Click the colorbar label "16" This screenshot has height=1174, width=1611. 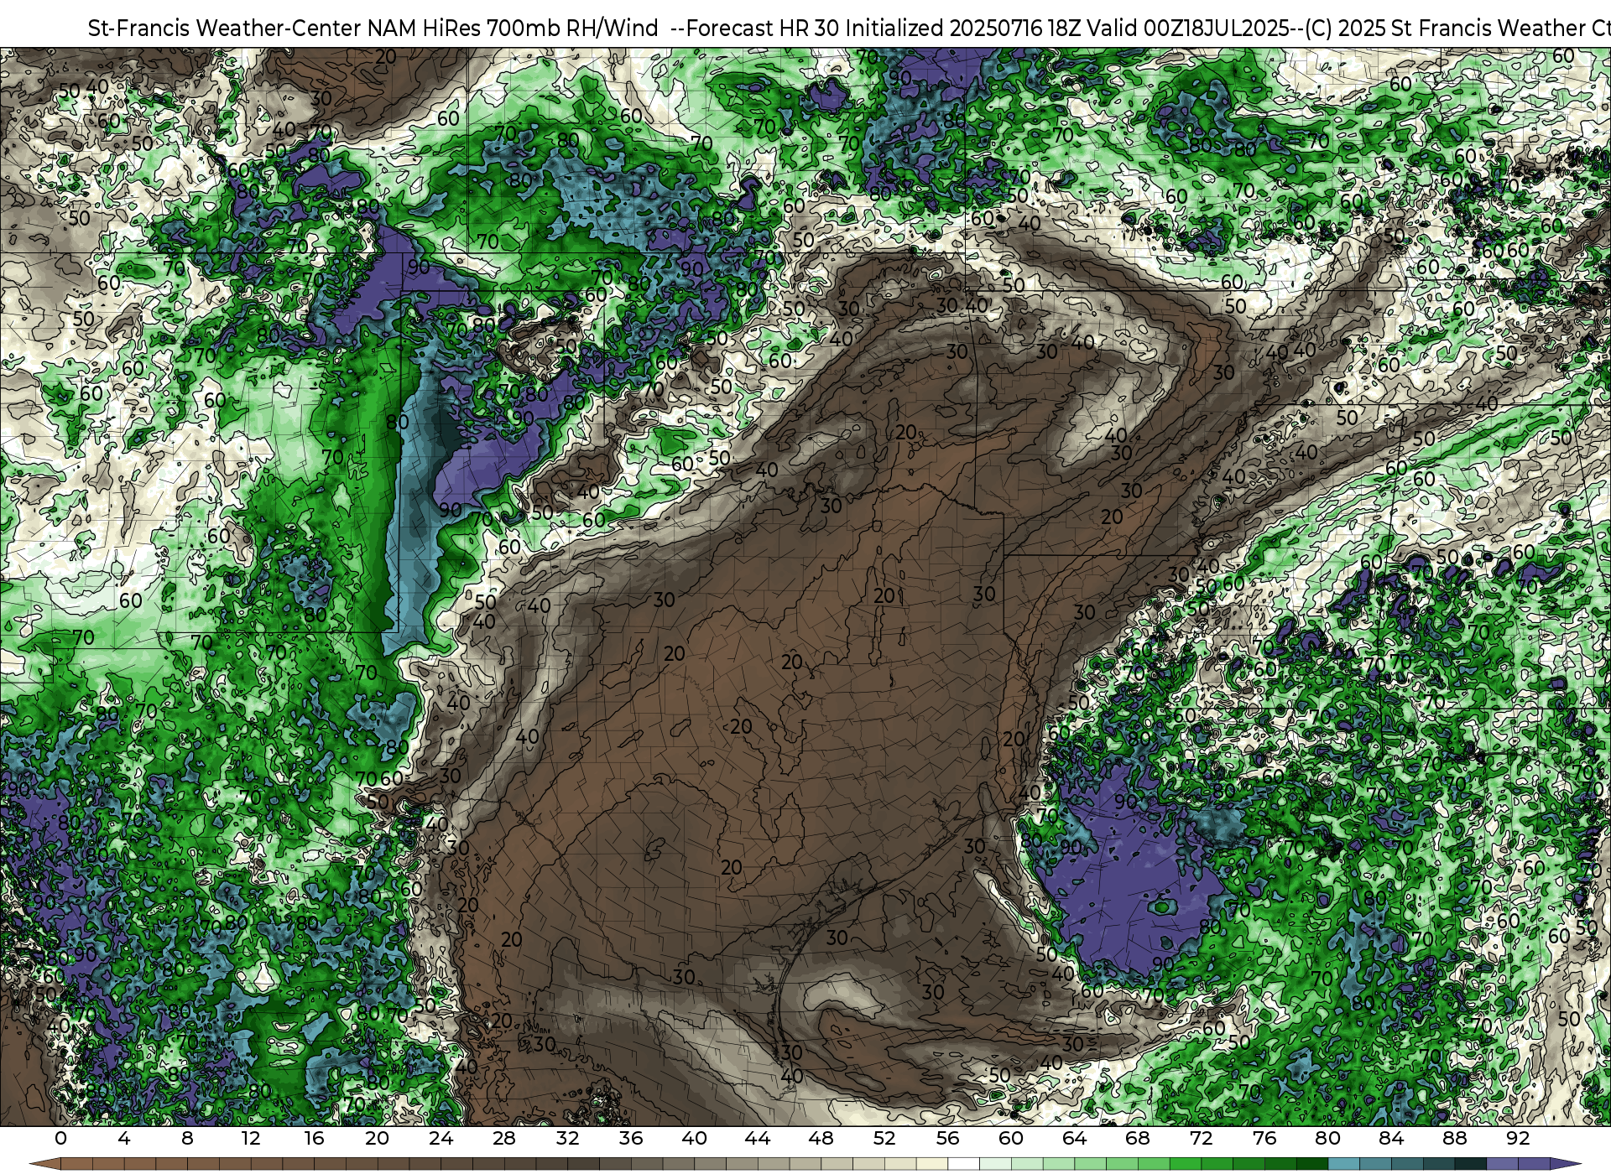pyautogui.click(x=314, y=1138)
